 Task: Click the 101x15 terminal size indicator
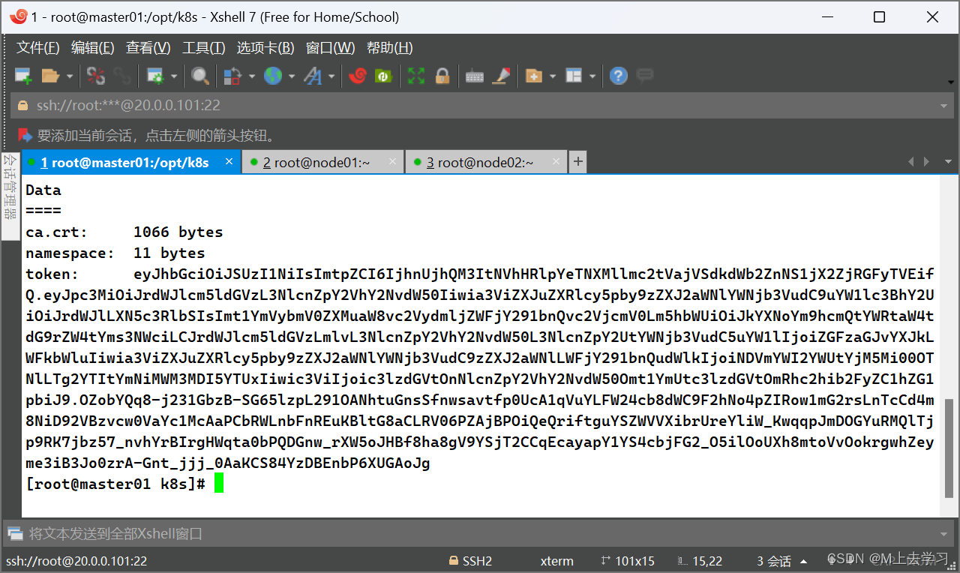click(x=628, y=561)
